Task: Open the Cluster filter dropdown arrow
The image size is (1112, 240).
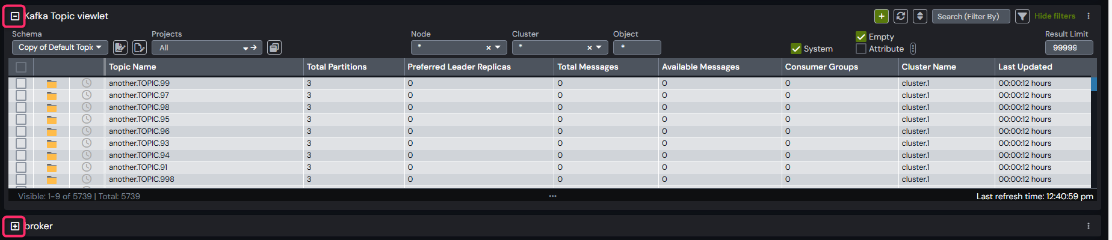Action: [599, 47]
